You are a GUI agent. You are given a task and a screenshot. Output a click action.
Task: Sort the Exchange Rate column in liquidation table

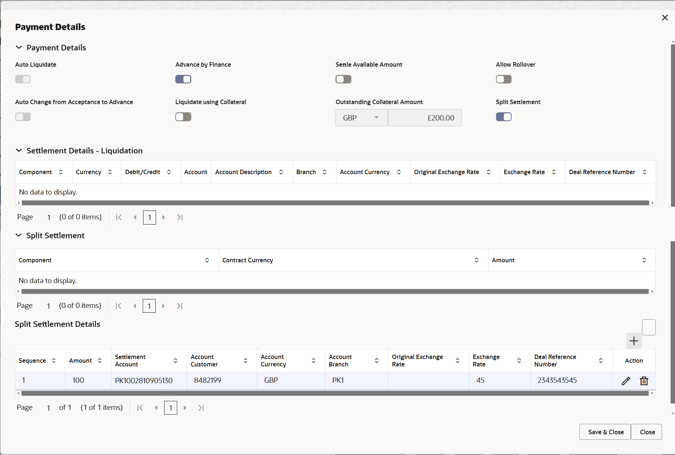pos(554,172)
